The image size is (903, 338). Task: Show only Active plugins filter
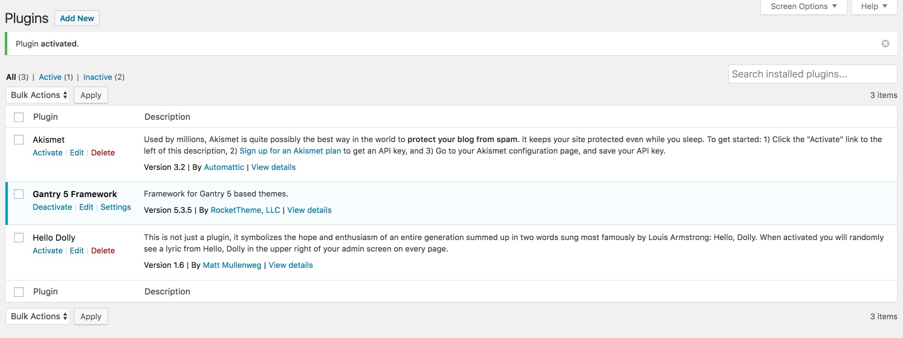click(x=50, y=77)
